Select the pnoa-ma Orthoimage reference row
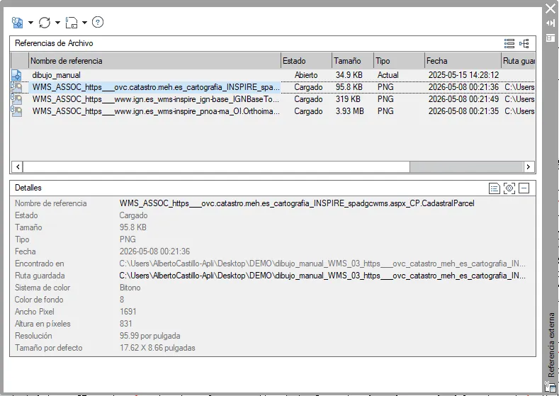The image size is (559, 396). click(x=273, y=111)
